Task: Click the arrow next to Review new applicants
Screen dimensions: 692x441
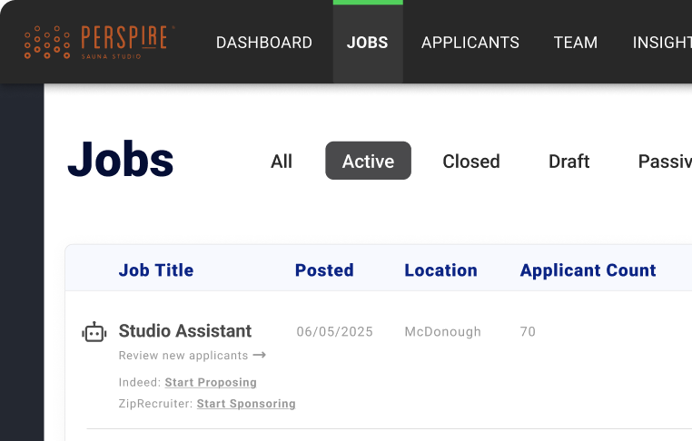Action: point(260,355)
